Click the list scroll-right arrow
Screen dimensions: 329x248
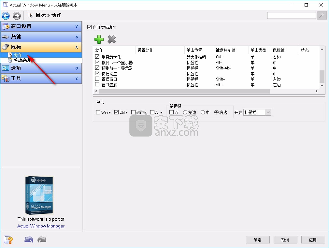(317, 91)
